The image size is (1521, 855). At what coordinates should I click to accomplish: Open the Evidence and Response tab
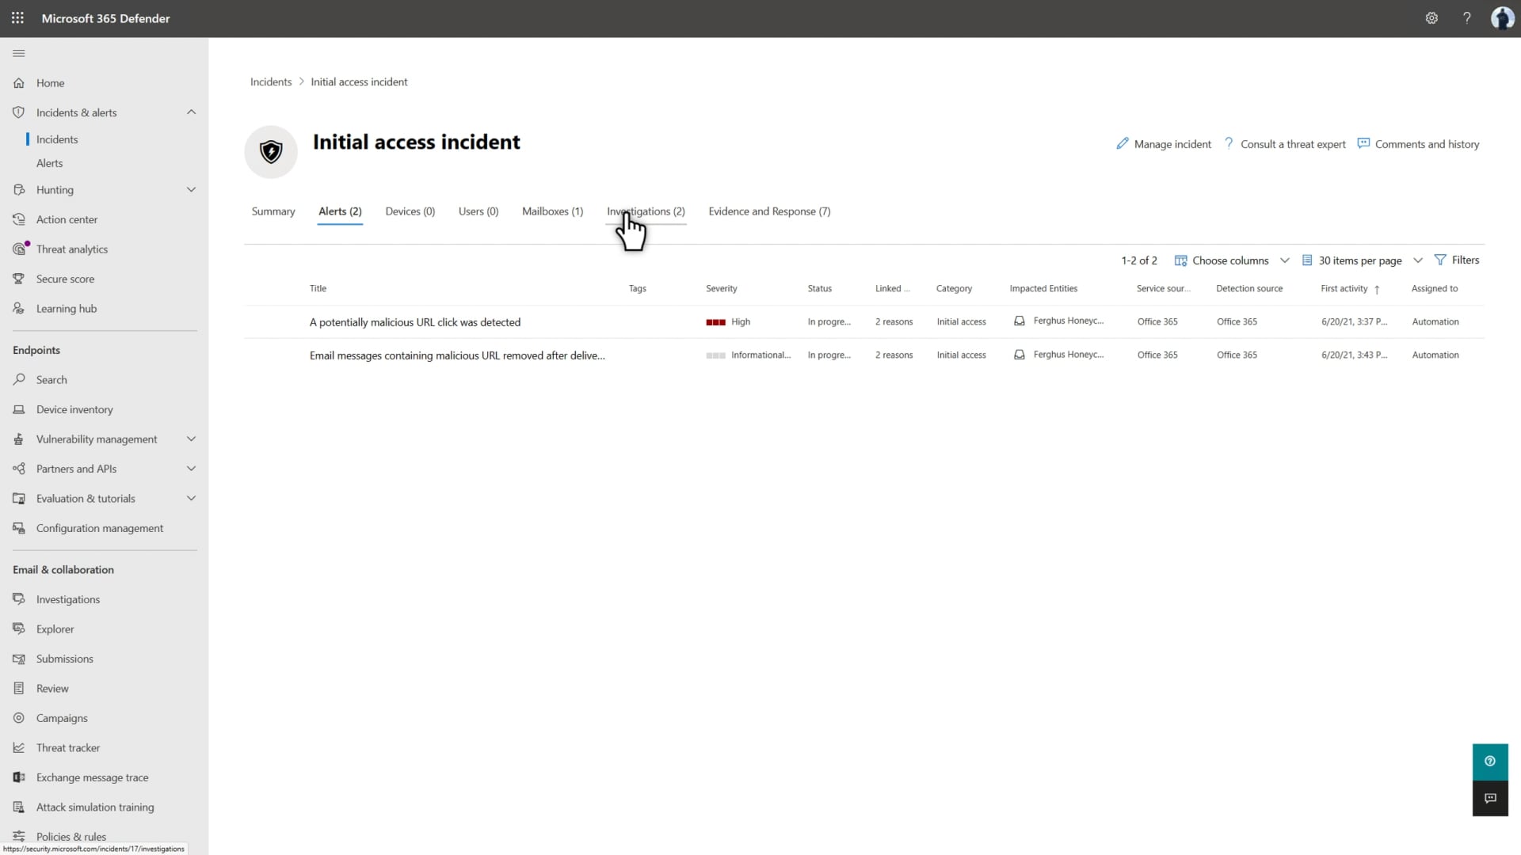click(768, 211)
